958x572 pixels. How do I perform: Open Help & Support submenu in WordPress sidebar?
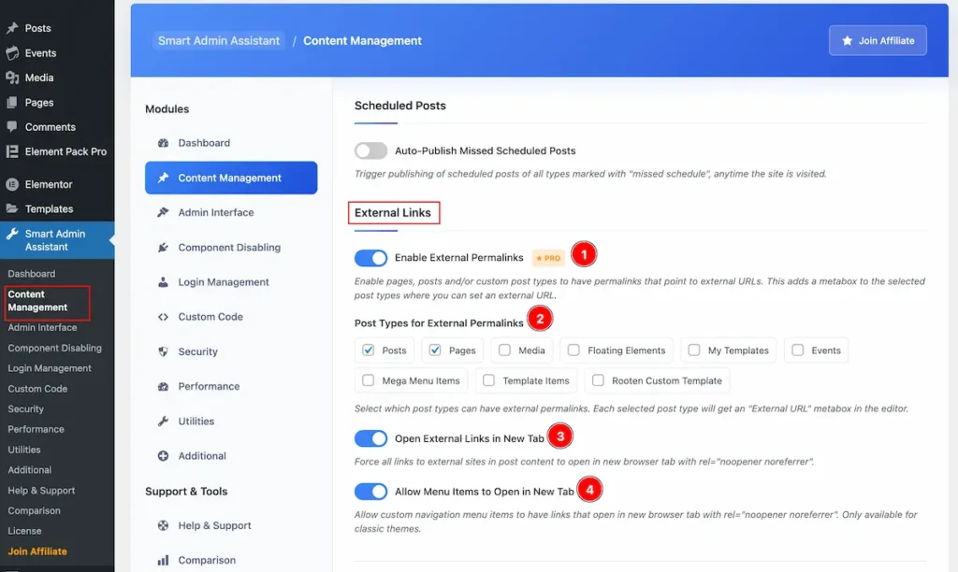point(41,490)
